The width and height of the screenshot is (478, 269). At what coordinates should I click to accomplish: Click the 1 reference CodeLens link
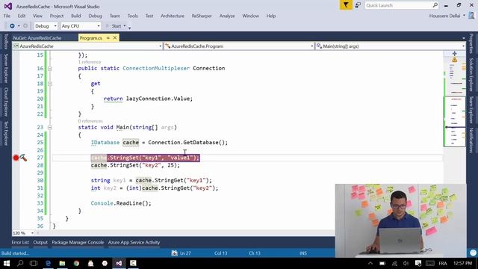pos(90,62)
